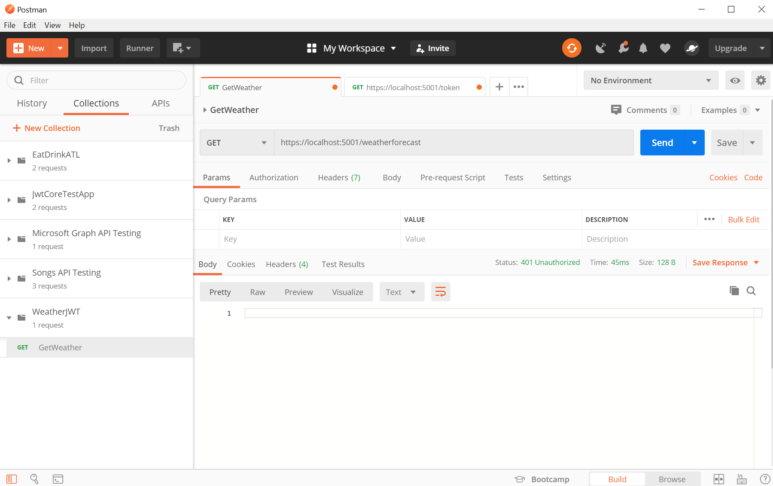Click the Find and Replace icon in status bar
Screen dimensions: 773x486
point(34,479)
